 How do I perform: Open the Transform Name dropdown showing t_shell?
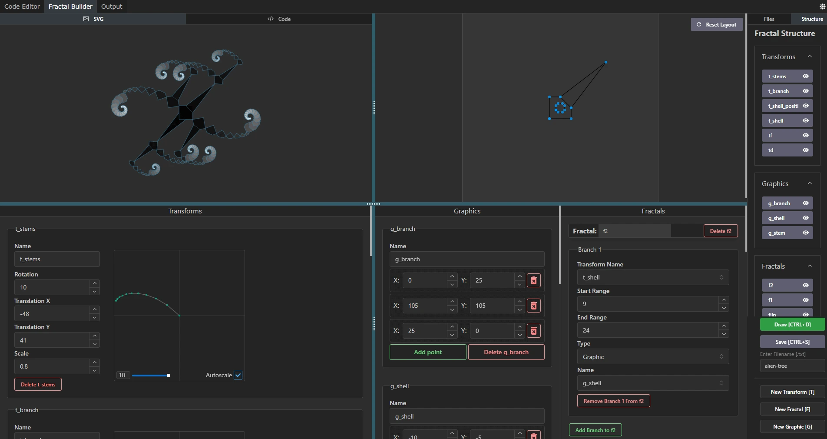[652, 277]
